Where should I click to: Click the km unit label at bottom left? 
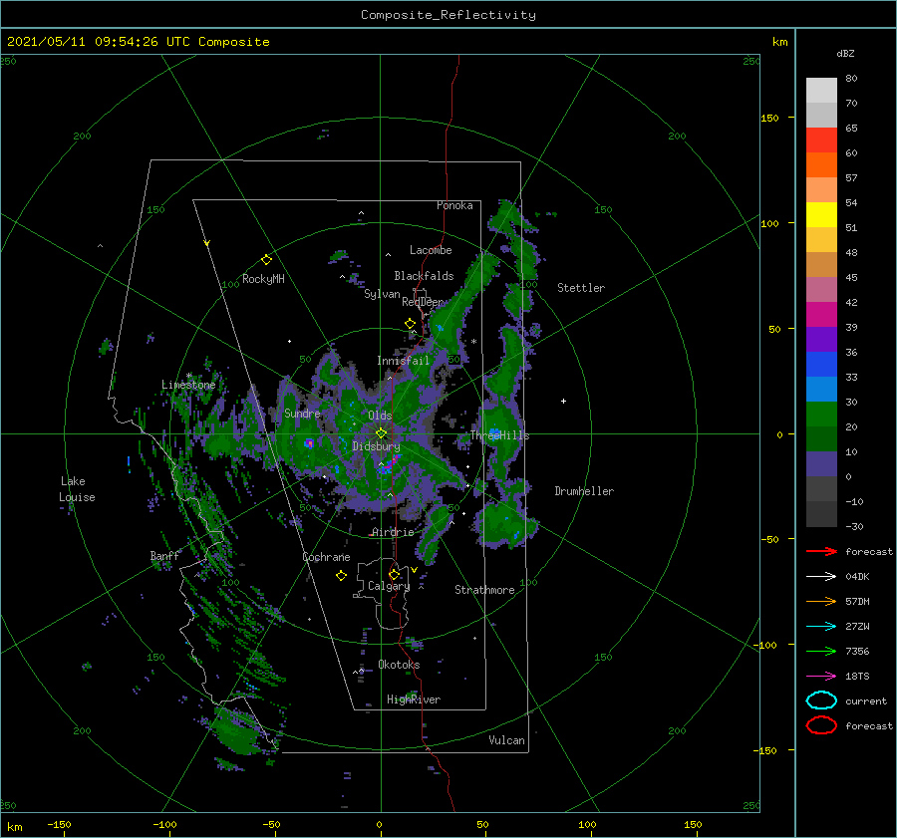coord(14,827)
